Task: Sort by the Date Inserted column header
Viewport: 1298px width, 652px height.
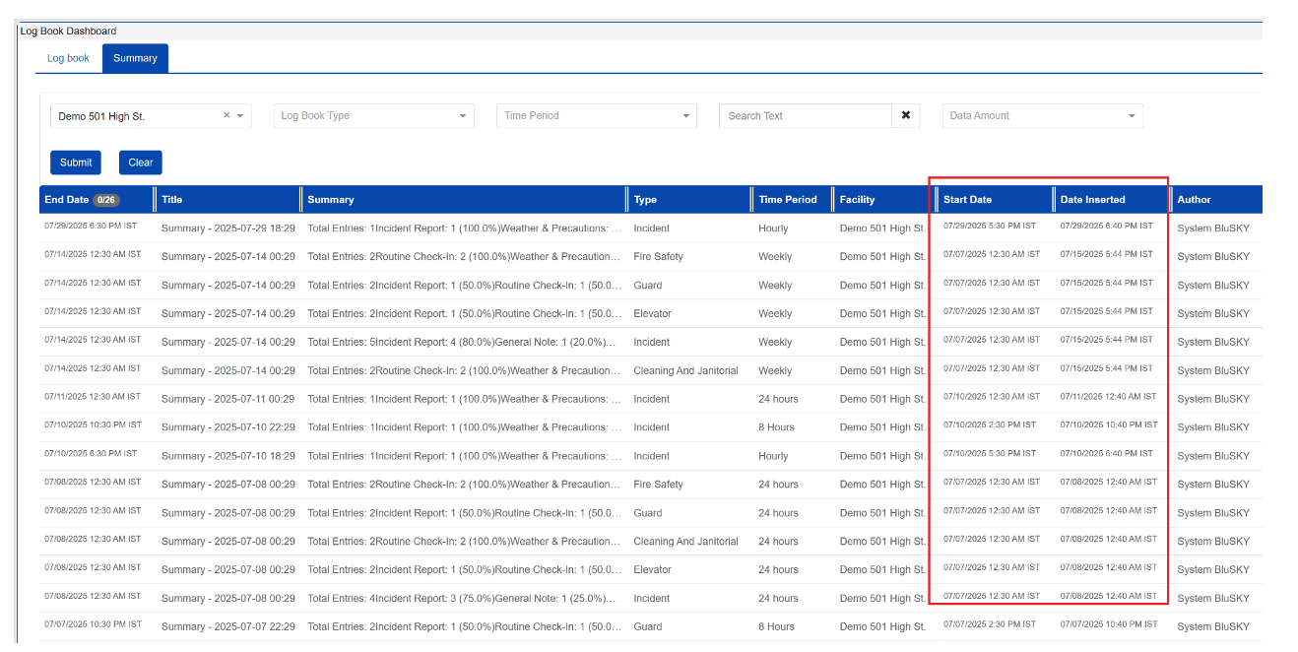Action: tap(1092, 200)
